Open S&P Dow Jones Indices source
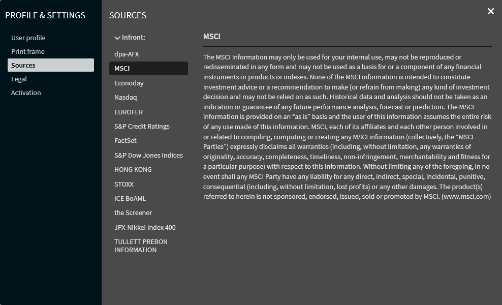Image resolution: width=502 pixels, height=305 pixels. (148, 155)
